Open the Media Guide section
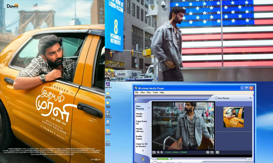Viewport: 273px width, 163px height. pos(139,115)
